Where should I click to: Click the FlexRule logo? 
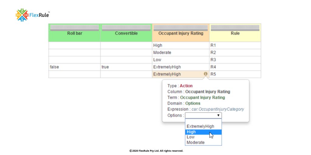32,15
